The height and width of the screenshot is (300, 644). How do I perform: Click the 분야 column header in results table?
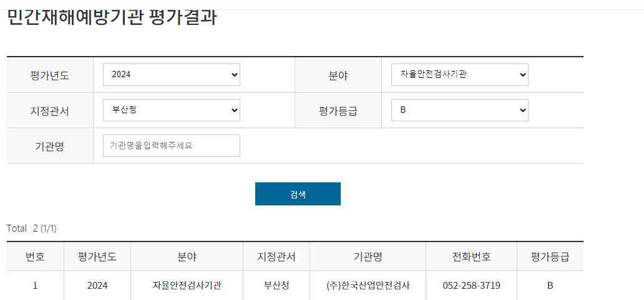pos(187,256)
